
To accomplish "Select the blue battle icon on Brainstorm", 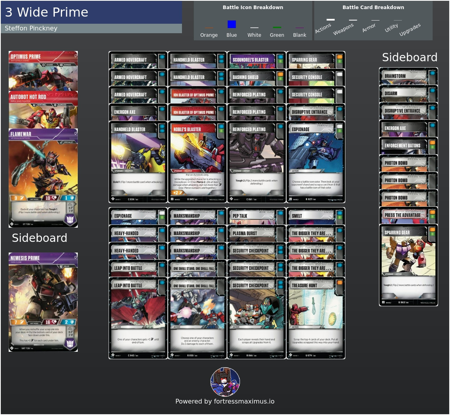I will click(432, 73).
